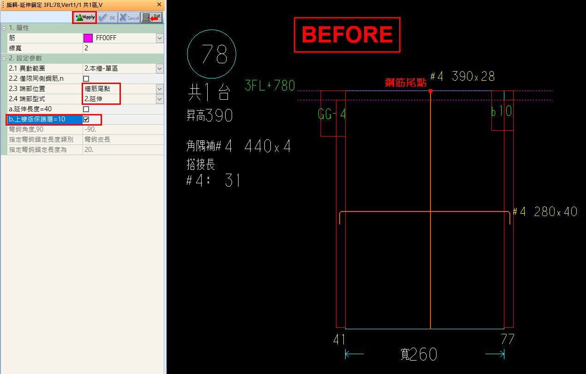Click the 3FL+780 level label
This screenshot has height=374, width=586.
pyautogui.click(x=270, y=86)
